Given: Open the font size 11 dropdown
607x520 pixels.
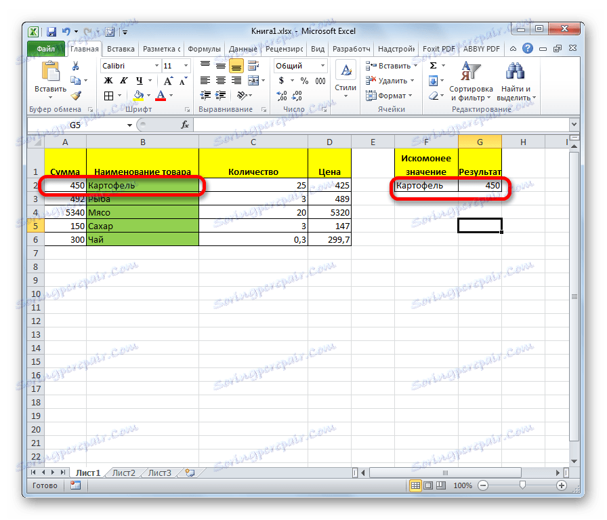Looking at the screenshot, I should pyautogui.click(x=186, y=66).
